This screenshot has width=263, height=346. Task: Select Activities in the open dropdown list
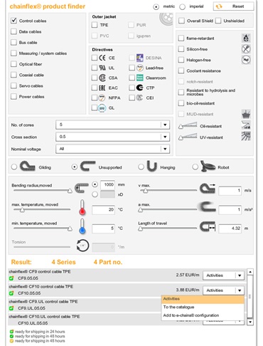coord(203,299)
